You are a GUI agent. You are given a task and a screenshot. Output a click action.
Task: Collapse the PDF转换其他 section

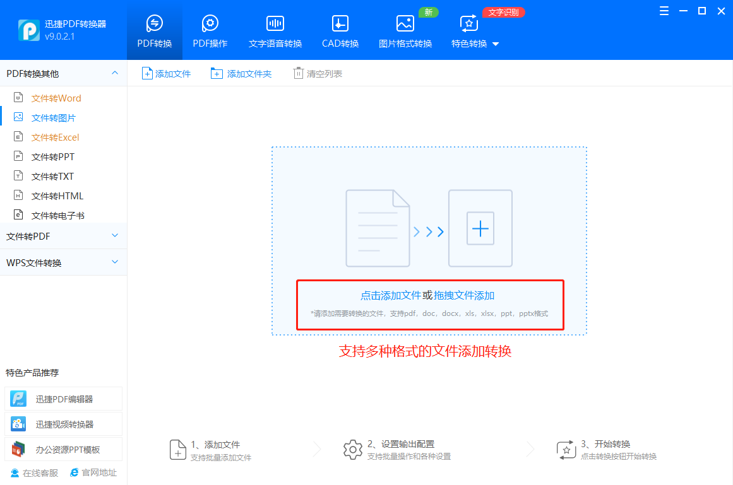(115, 73)
